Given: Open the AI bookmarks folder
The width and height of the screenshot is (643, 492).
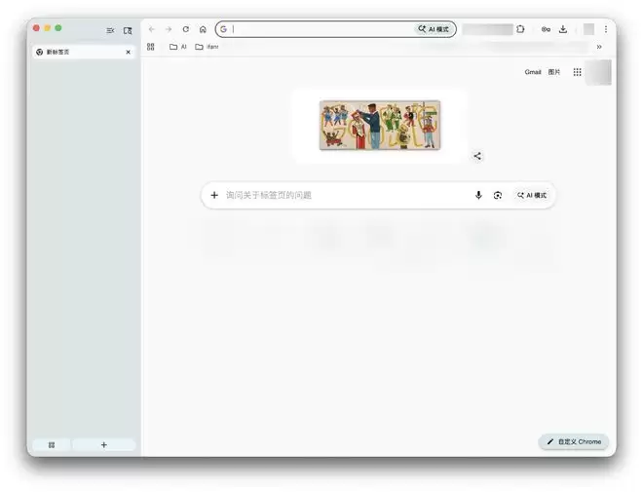Looking at the screenshot, I should (x=177, y=46).
